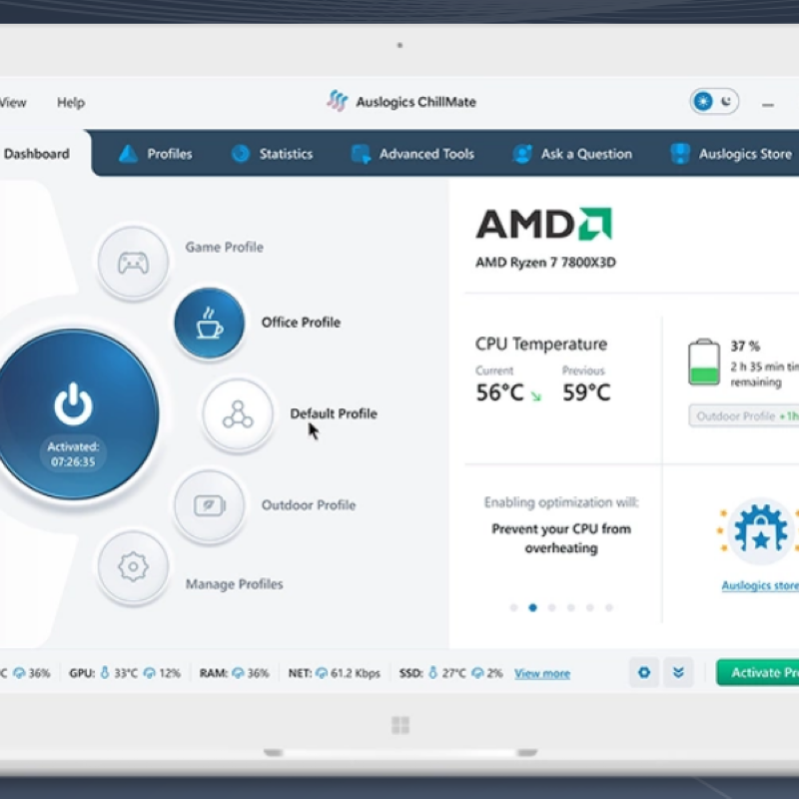Click Prevent your CPU from overheating text
This screenshot has width=799, height=799.
(x=561, y=538)
